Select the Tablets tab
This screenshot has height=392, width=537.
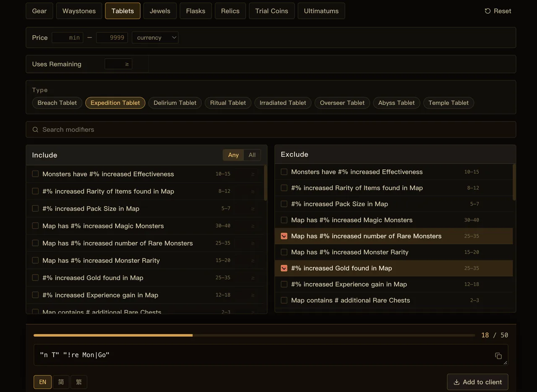[123, 11]
